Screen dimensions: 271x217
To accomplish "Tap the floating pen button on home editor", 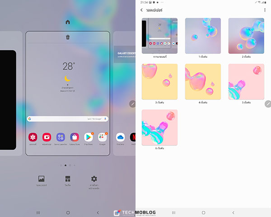I will [132, 104].
